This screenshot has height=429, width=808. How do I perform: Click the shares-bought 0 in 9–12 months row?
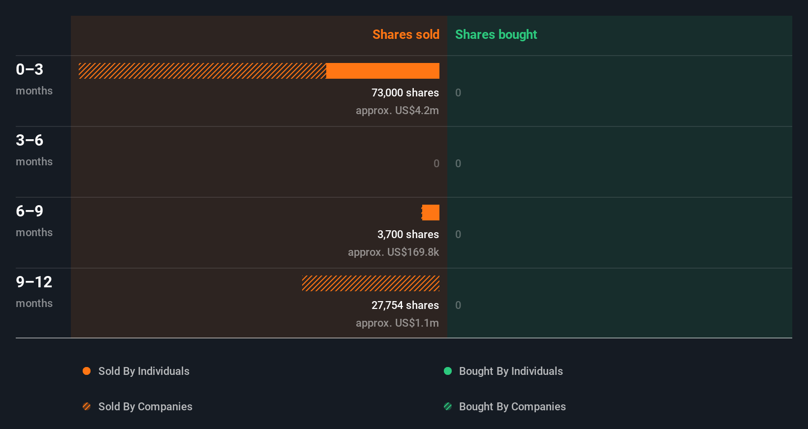(x=458, y=306)
